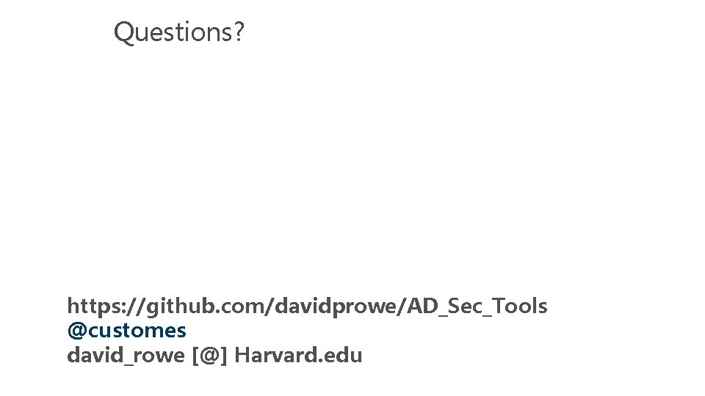705x396 pixels.
Task: Open the GitHub AD_Sec_Tools repository link
Action: point(307,306)
